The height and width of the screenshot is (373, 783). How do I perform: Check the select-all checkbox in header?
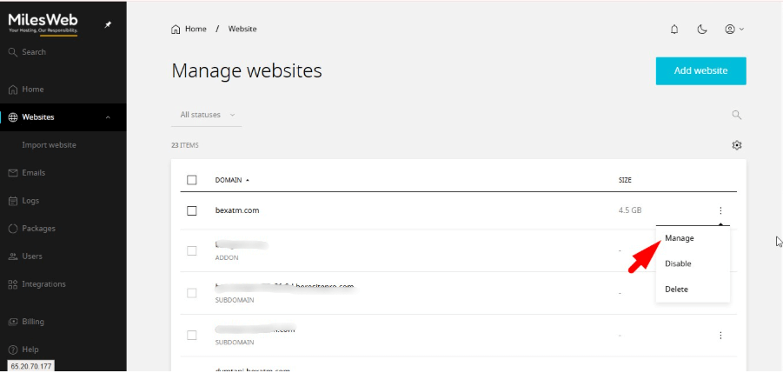coord(192,180)
